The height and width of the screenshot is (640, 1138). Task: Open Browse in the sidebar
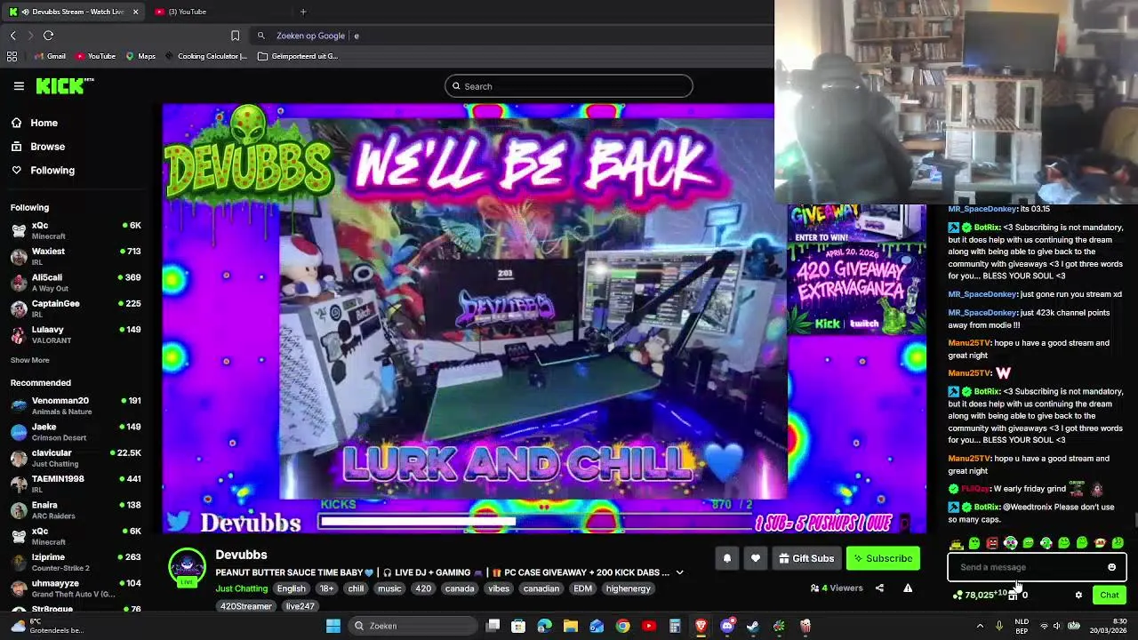coord(47,147)
